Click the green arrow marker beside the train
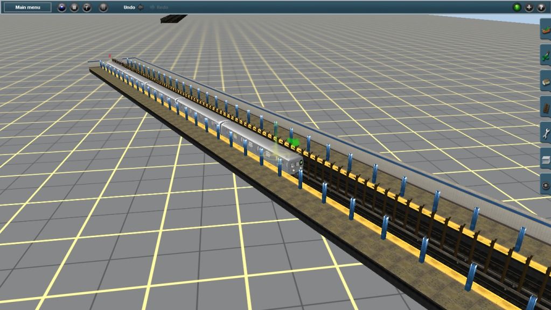 (x=293, y=142)
